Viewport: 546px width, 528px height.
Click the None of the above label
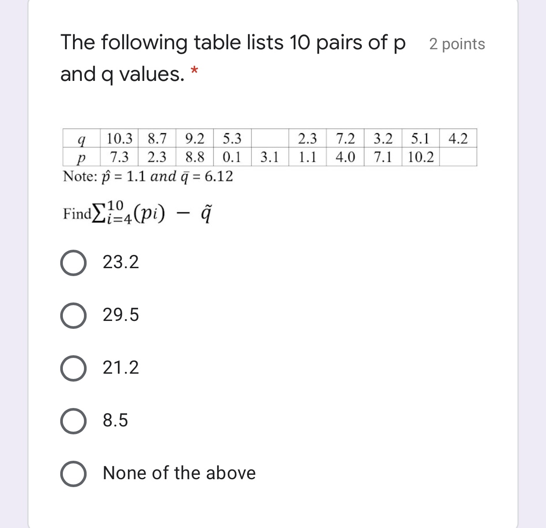[178, 474]
